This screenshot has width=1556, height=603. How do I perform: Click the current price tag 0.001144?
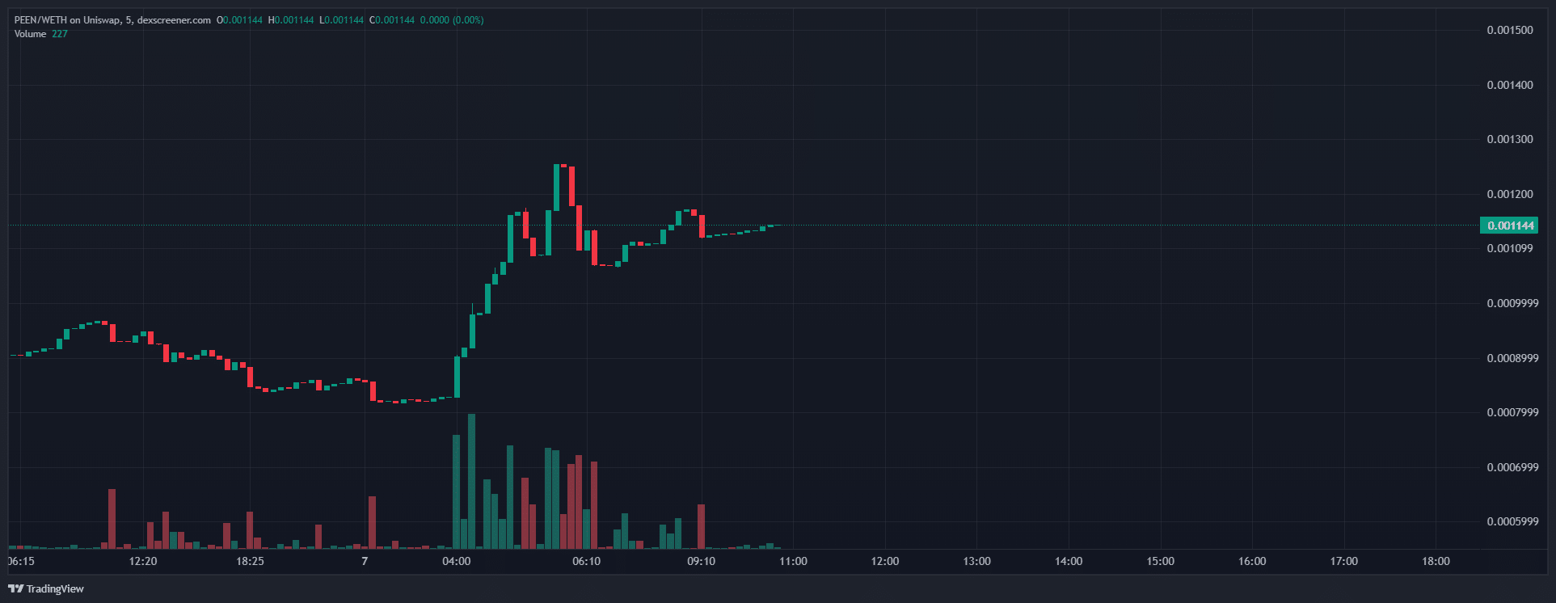tap(1508, 226)
